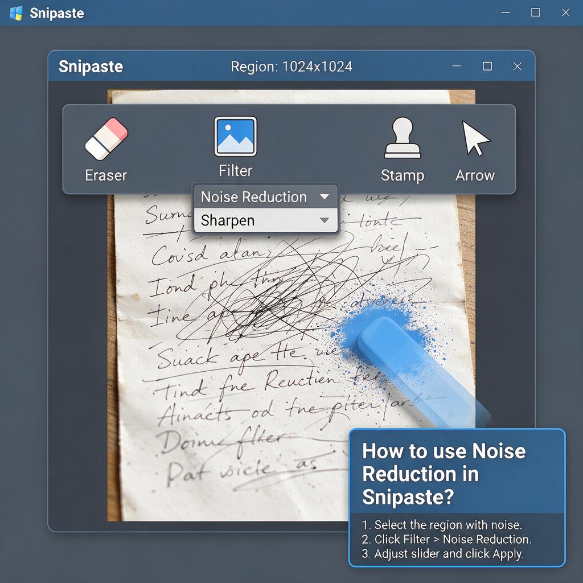This screenshot has width=583, height=583.
Task: Activate the Arrow tool
Action: pos(475,150)
